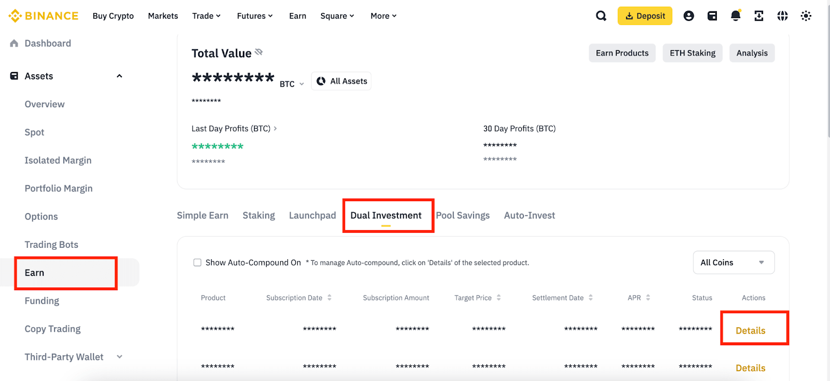This screenshot has height=381, width=830.
Task: Click the Deposit button
Action: [645, 16]
